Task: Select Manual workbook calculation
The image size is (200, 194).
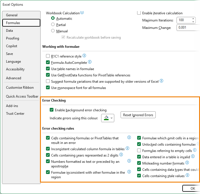Action: click(53, 31)
